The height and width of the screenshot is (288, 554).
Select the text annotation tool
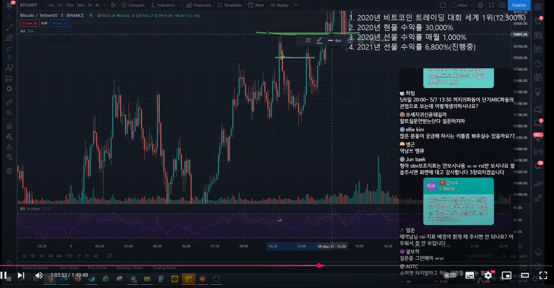point(9,58)
